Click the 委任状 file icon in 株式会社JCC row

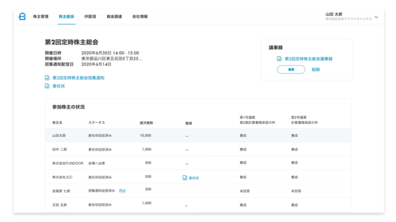click(185, 178)
